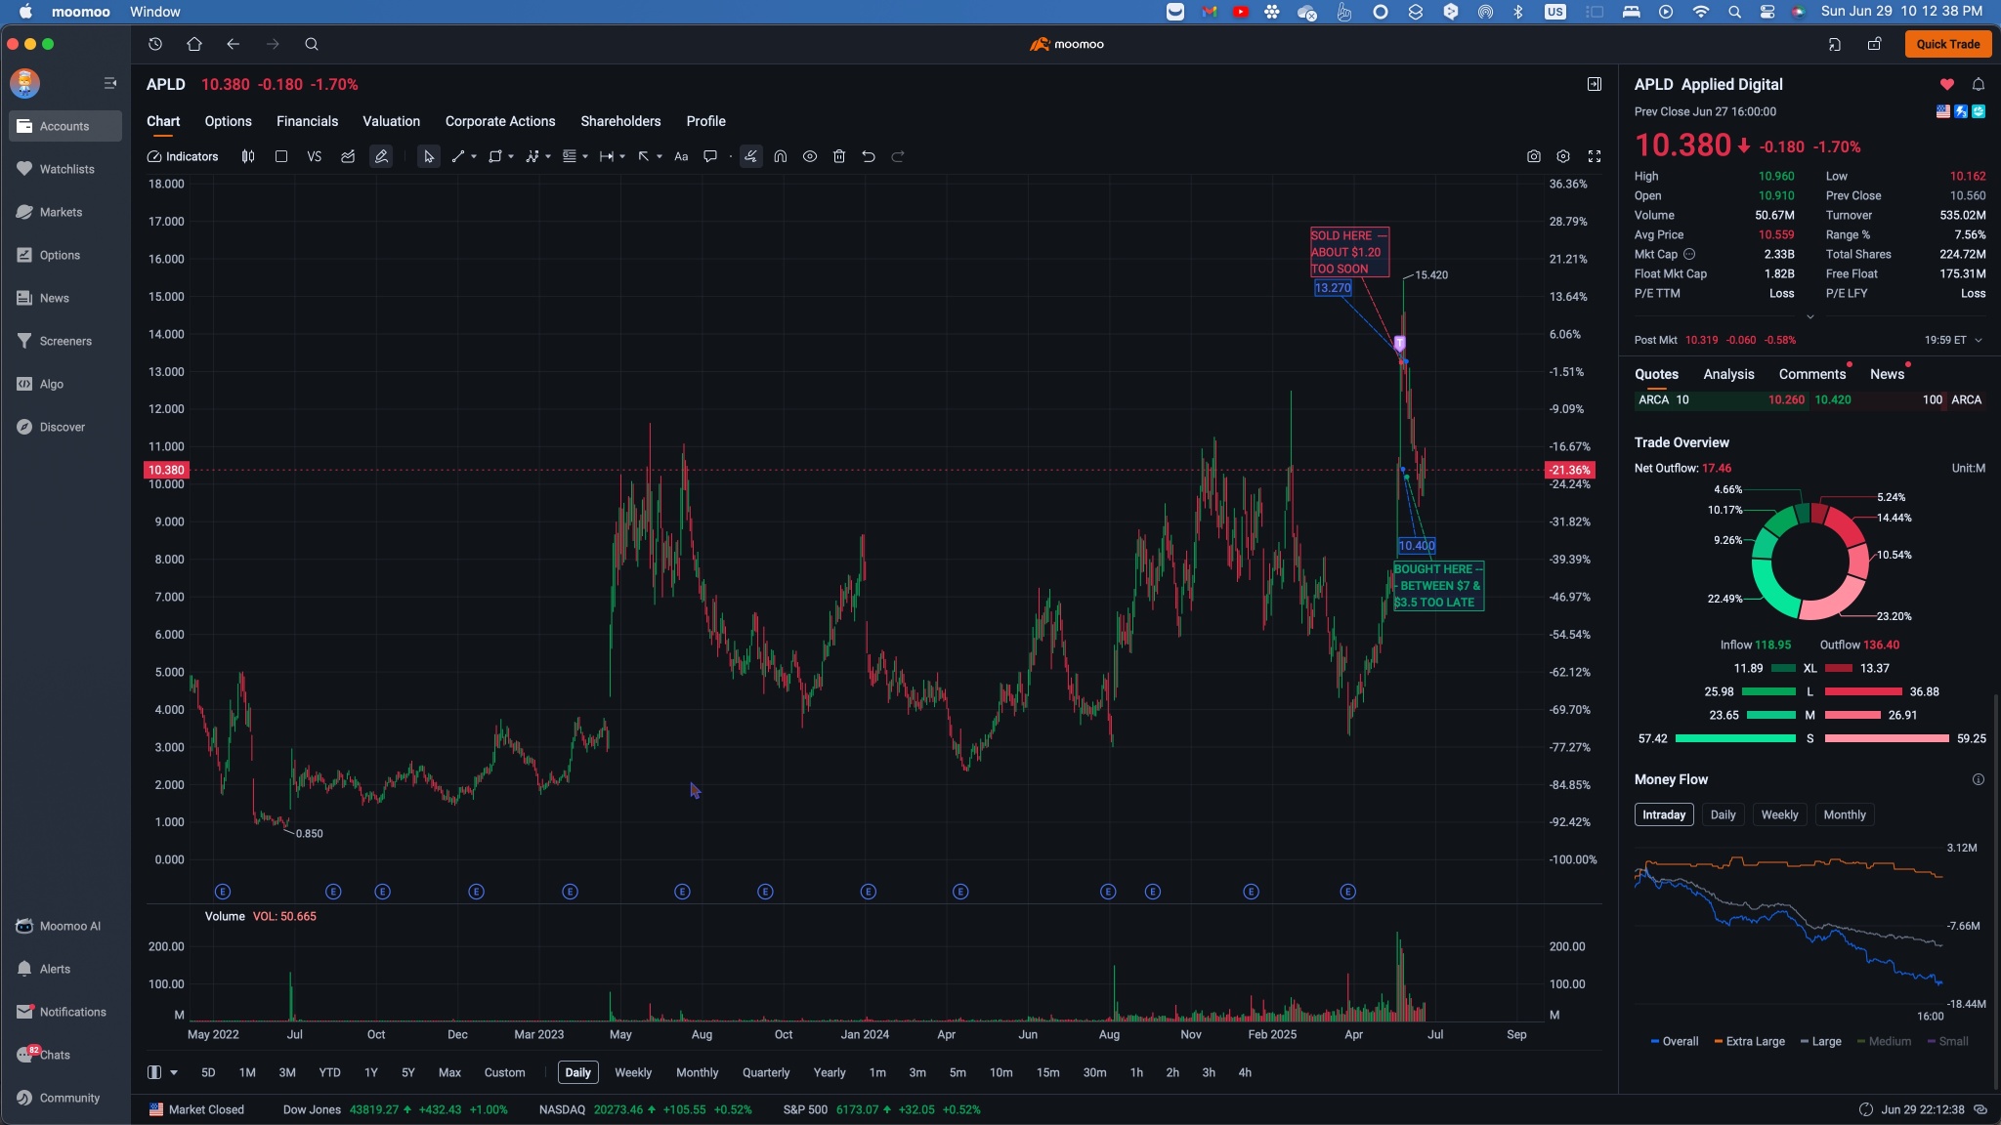The height and width of the screenshot is (1125, 2001).
Task: Expand the rectangle shape tool dropdown
Action: (511, 156)
